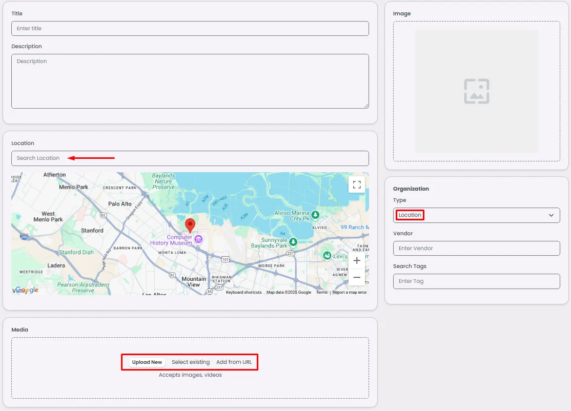
Task: Click the Google logo on map
Action: [27, 290]
